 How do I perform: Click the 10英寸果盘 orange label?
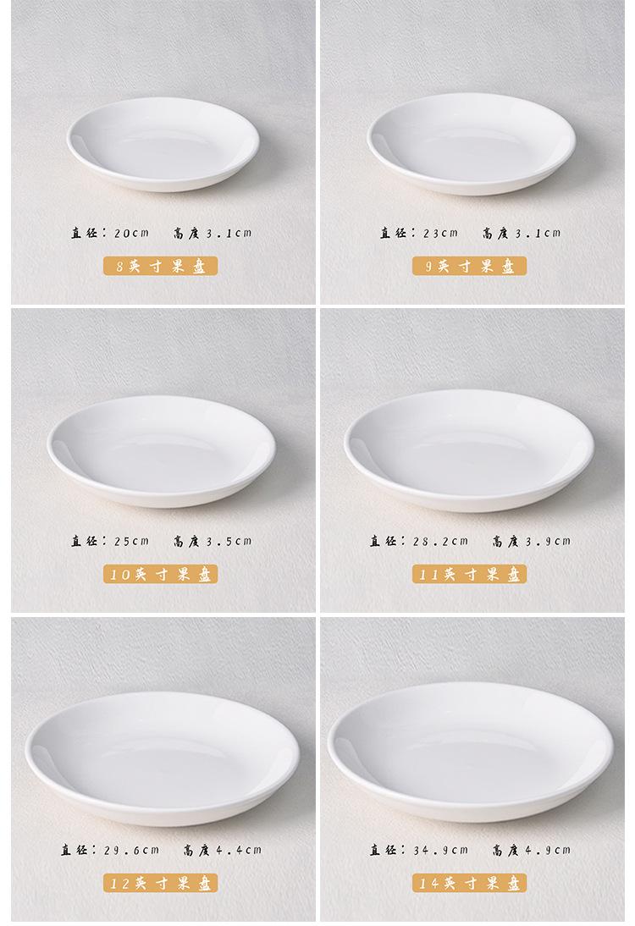(x=161, y=574)
